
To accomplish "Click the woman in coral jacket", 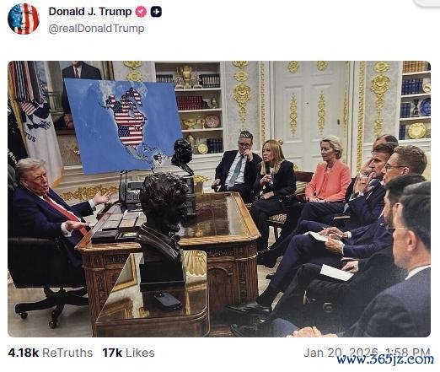I will pyautogui.click(x=329, y=170).
